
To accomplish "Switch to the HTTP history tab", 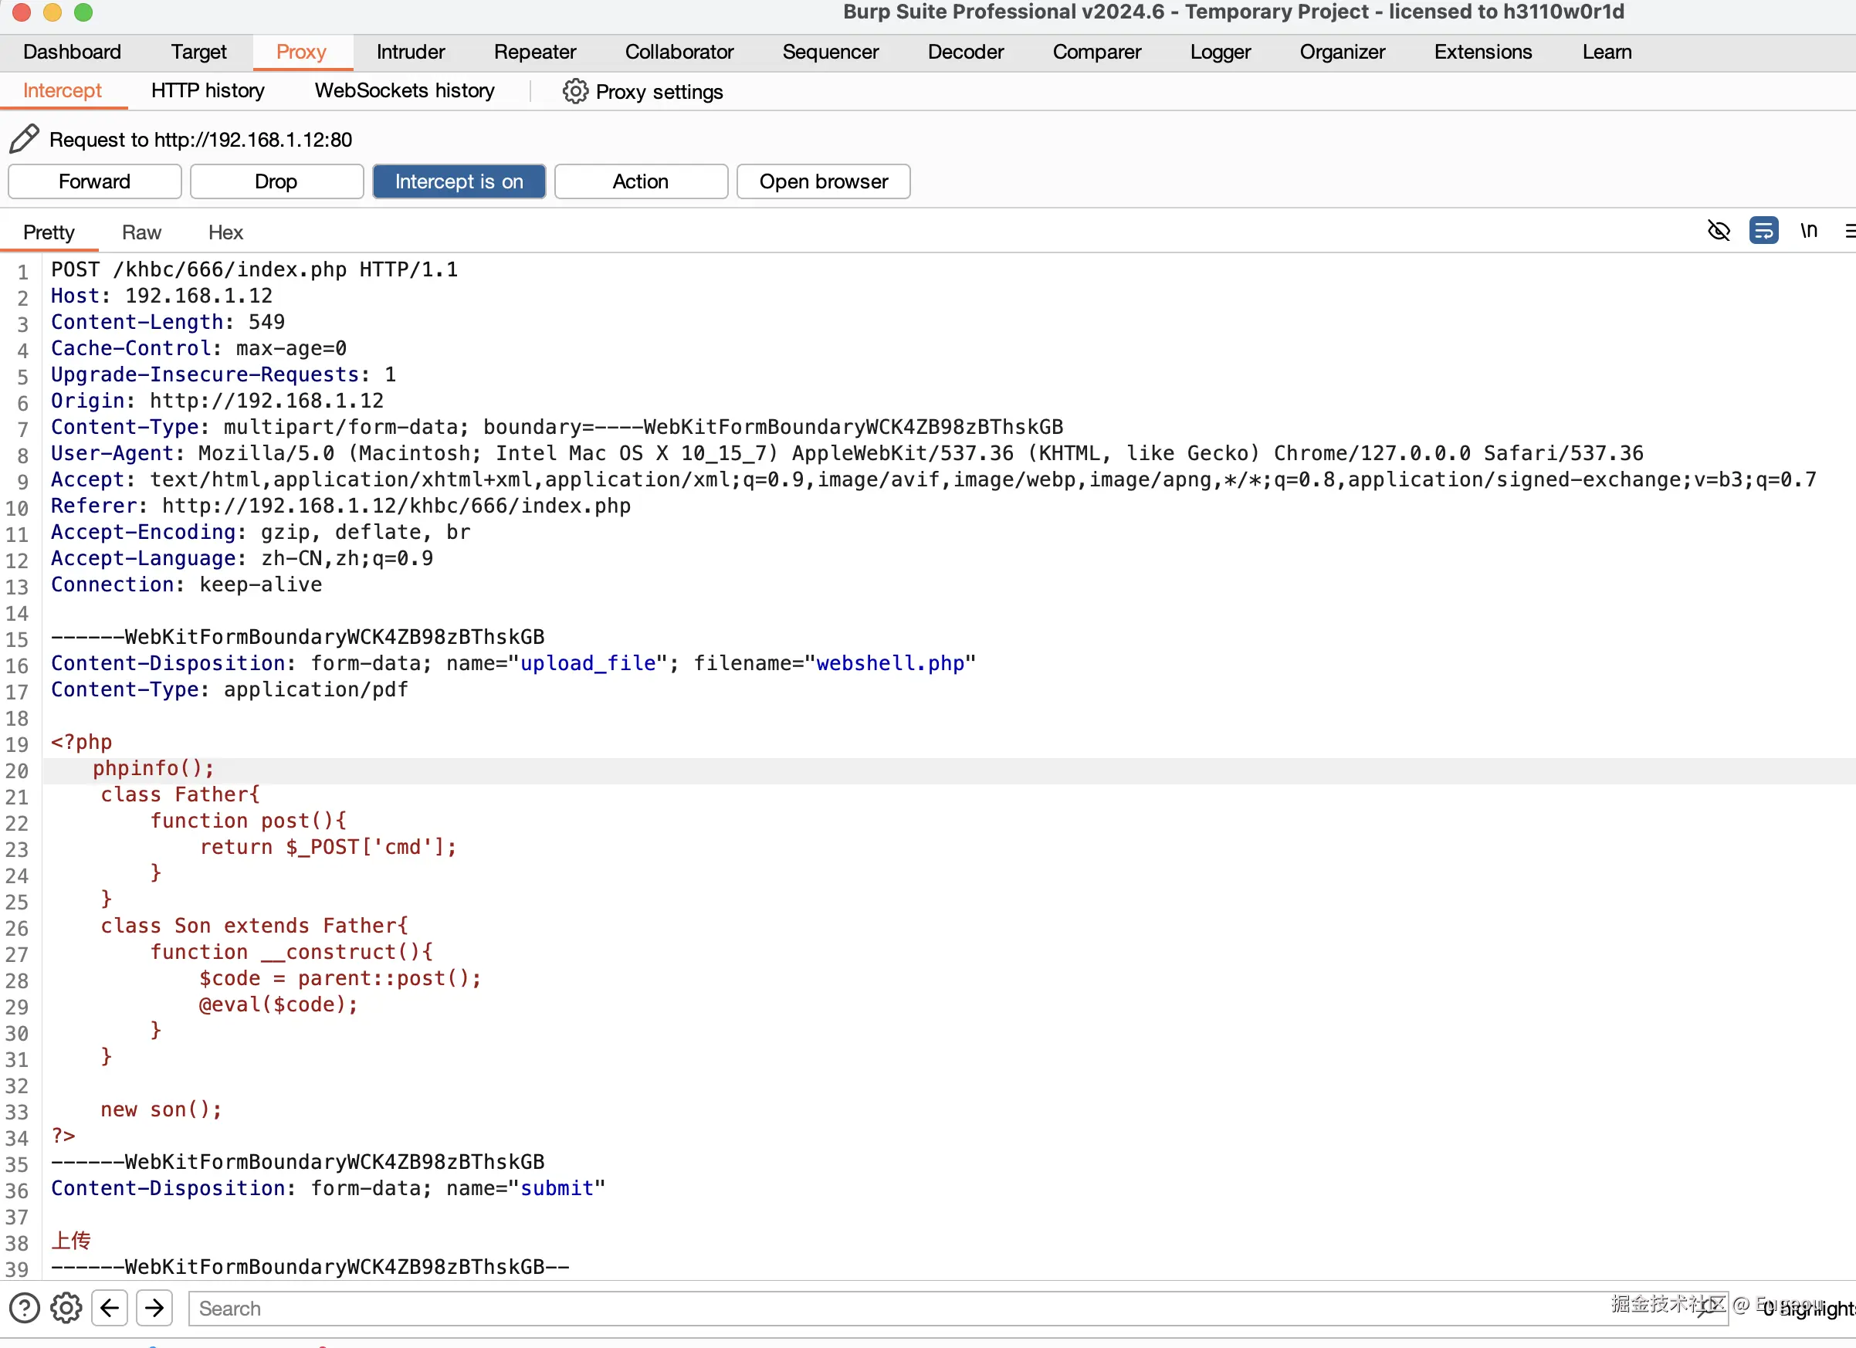I will [208, 91].
